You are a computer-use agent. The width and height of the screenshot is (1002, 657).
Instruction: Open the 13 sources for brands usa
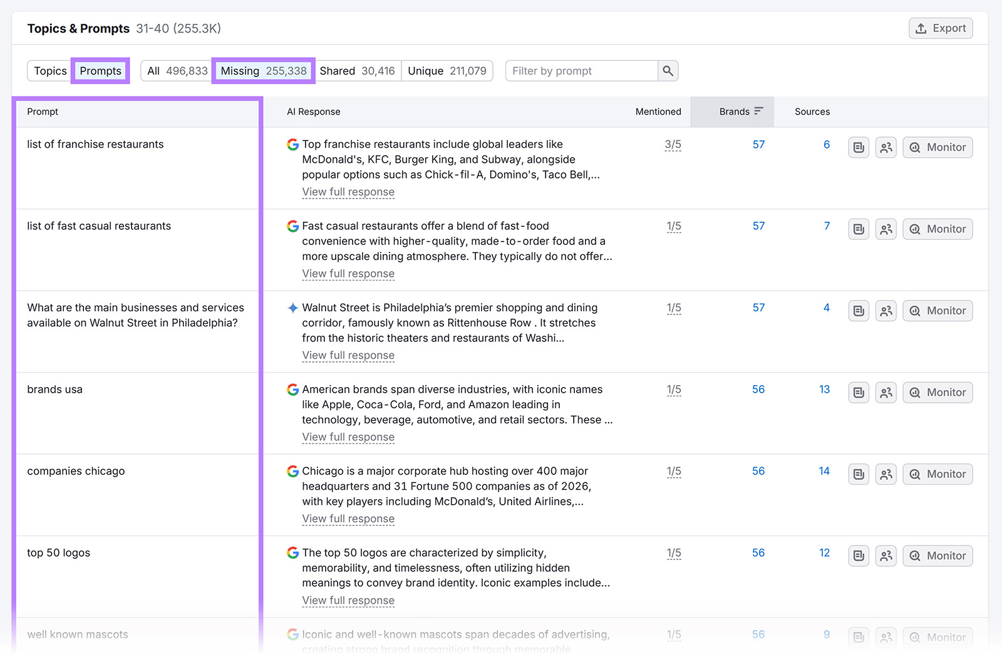(x=824, y=390)
